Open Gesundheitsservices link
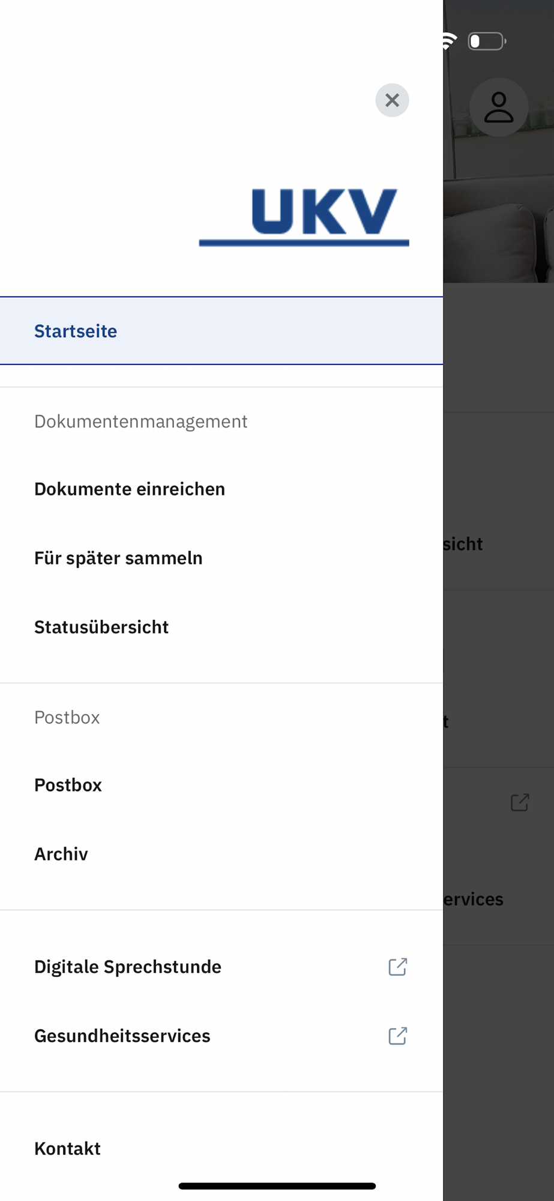554x1201 pixels. pyautogui.click(x=122, y=1036)
